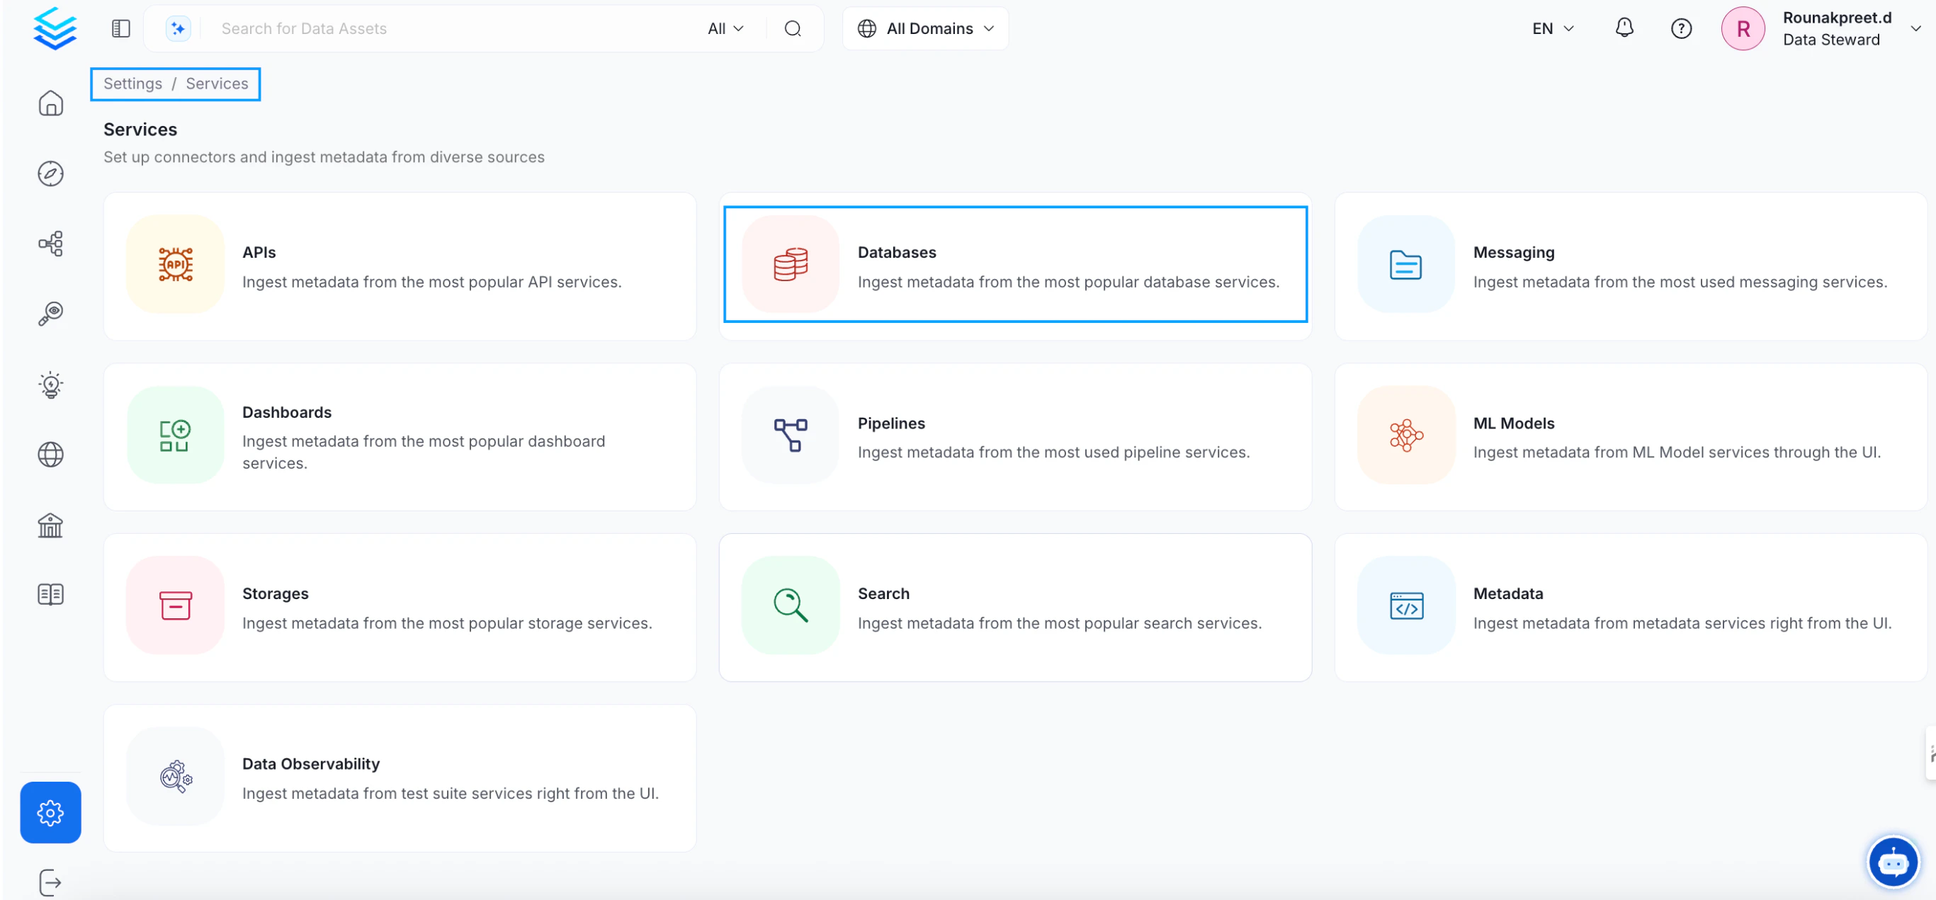This screenshot has width=1936, height=900.
Task: Click the Search service magnifier icon
Action: [x=791, y=605]
